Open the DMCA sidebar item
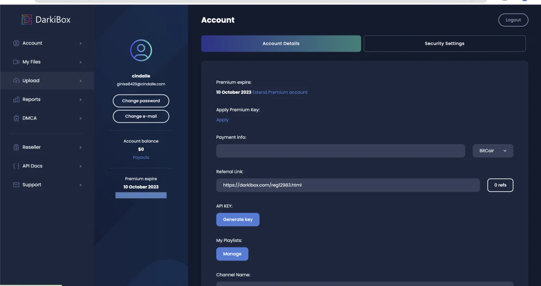The image size is (541, 286). (x=47, y=118)
